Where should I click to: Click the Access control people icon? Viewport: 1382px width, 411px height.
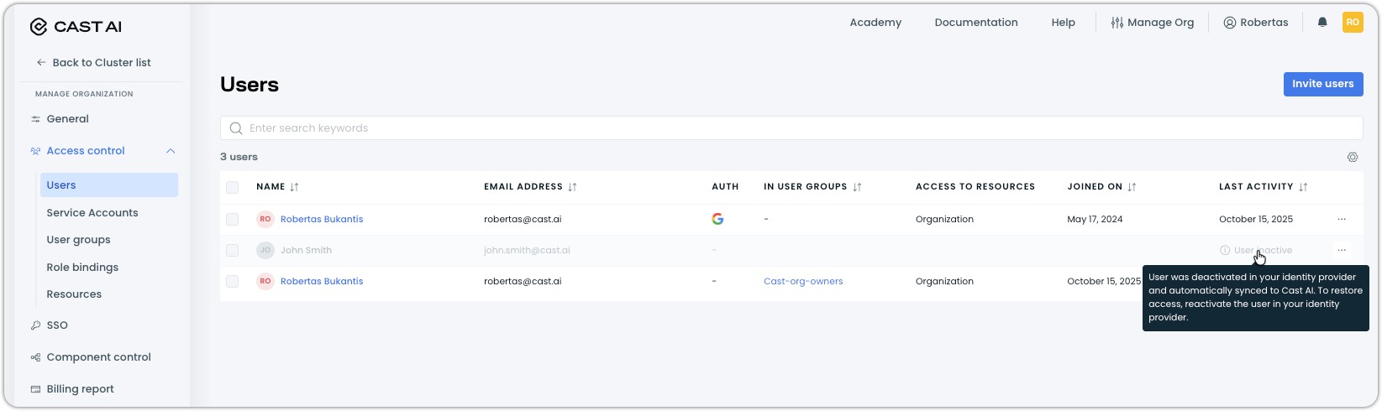[35, 151]
